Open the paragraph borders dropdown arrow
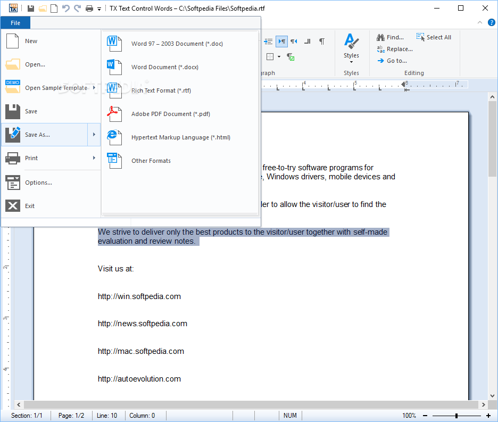 pyautogui.click(x=279, y=57)
